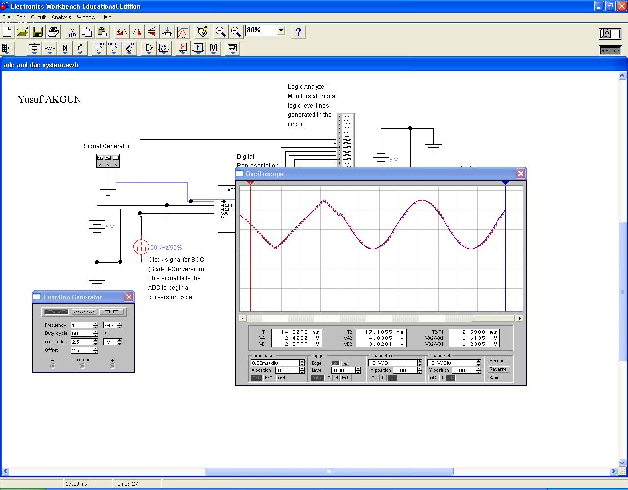Set oscilloscope display mode to B/A
The height and width of the screenshot is (490, 628).
(x=269, y=378)
